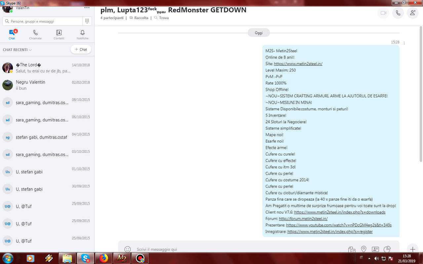
Task: Open Trova search within conversation
Action: tap(161, 18)
